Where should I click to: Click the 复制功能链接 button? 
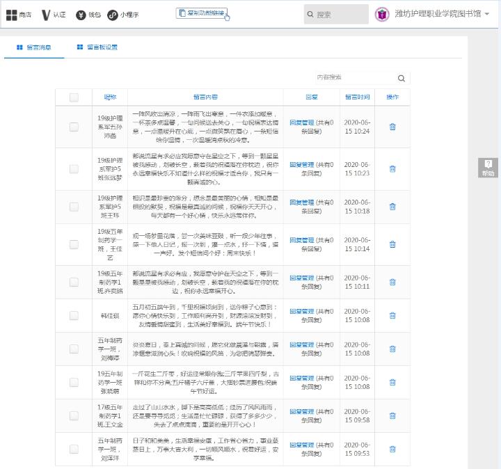pyautogui.click(x=202, y=13)
